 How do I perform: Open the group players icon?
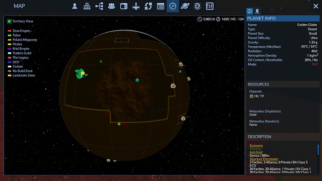[x=112, y=6]
